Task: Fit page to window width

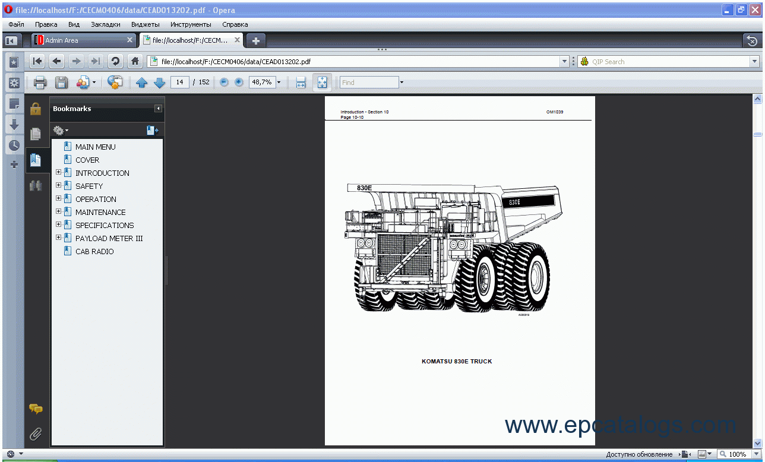Action: pos(301,83)
